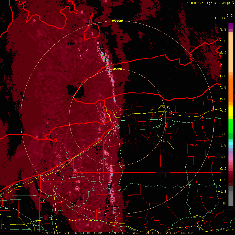235x235 pixels.
Task: Click the 8.2 scale label
Action: pos(223,52)
